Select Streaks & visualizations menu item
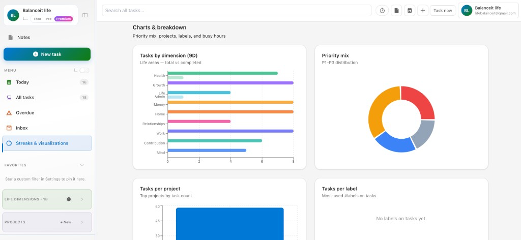This screenshot has width=521, height=240. (47, 143)
